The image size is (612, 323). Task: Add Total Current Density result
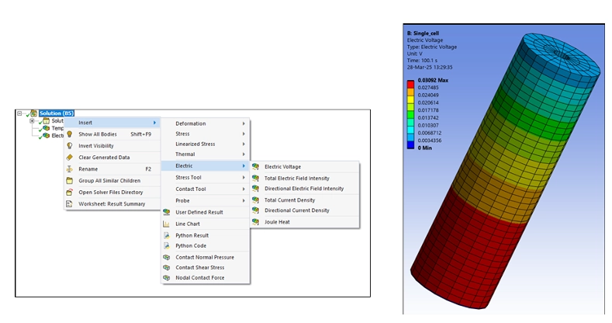click(x=292, y=200)
